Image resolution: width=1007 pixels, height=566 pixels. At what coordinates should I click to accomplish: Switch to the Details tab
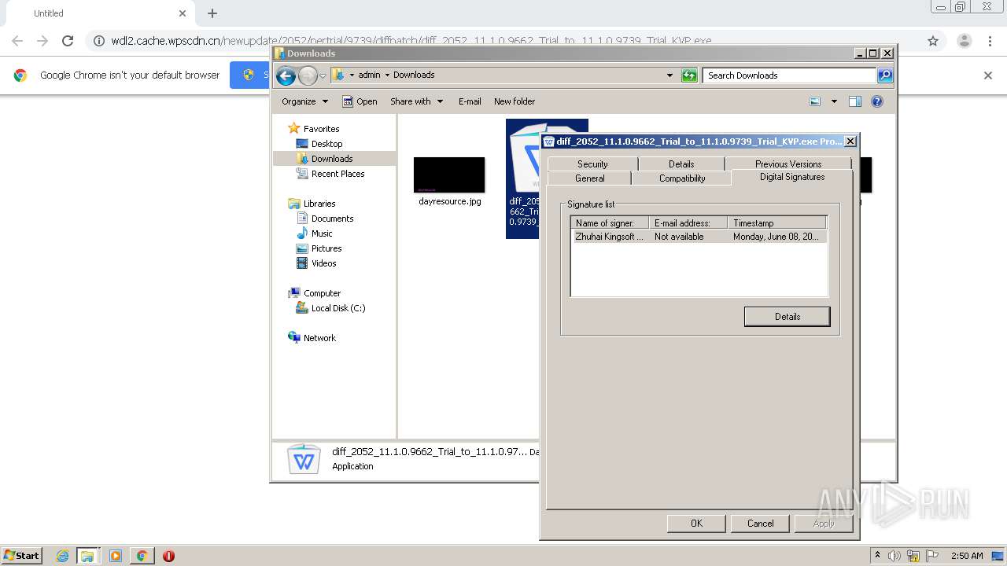tap(681, 164)
